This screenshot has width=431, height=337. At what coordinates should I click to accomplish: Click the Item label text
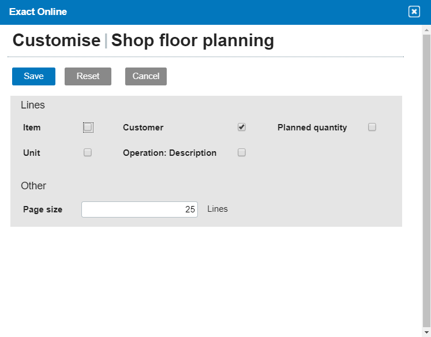click(32, 128)
